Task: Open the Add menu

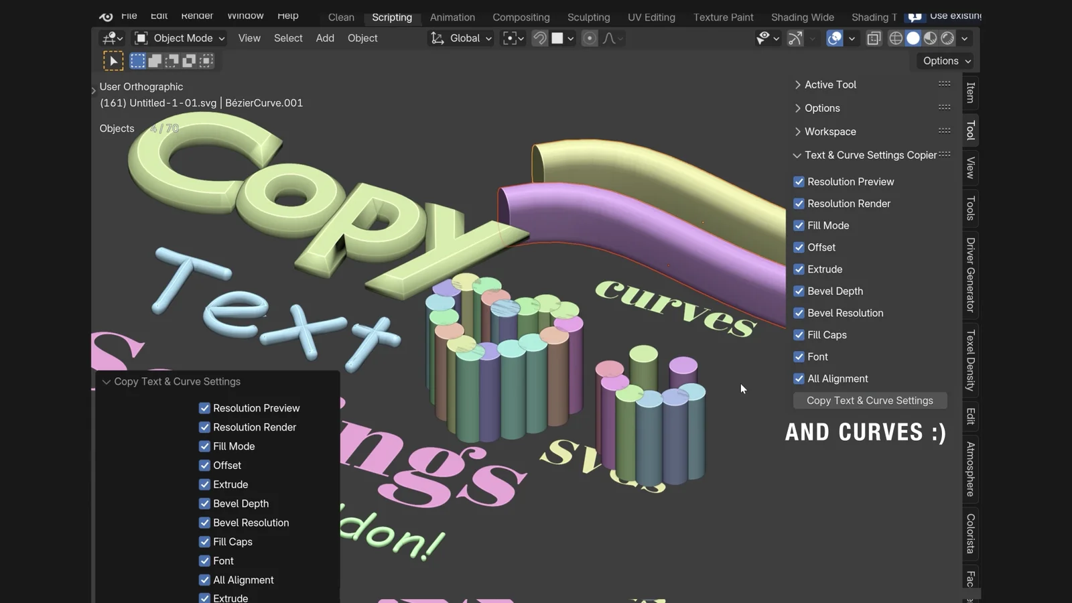Action: pyautogui.click(x=325, y=38)
